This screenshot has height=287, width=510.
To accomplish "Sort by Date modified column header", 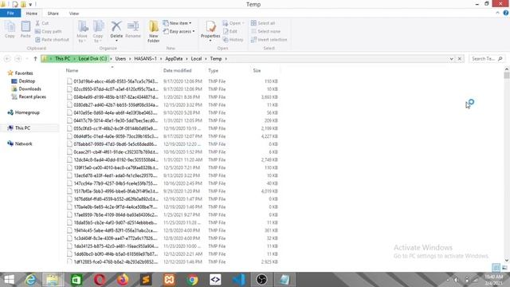I will coord(177,71).
